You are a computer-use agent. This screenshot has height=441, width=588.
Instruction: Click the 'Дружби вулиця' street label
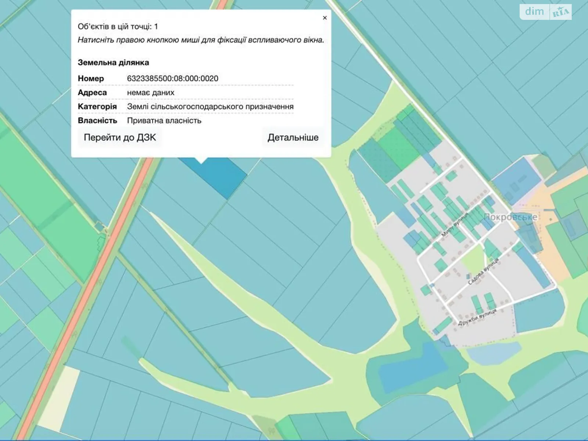(477, 317)
